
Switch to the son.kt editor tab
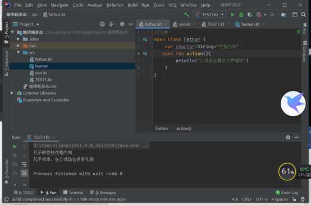182,24
